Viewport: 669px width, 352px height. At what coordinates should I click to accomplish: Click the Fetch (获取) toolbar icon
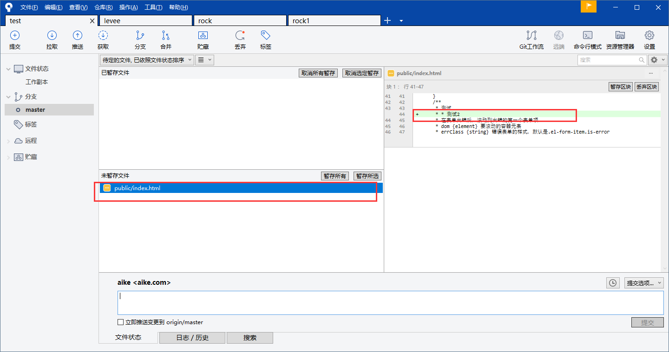(x=103, y=36)
